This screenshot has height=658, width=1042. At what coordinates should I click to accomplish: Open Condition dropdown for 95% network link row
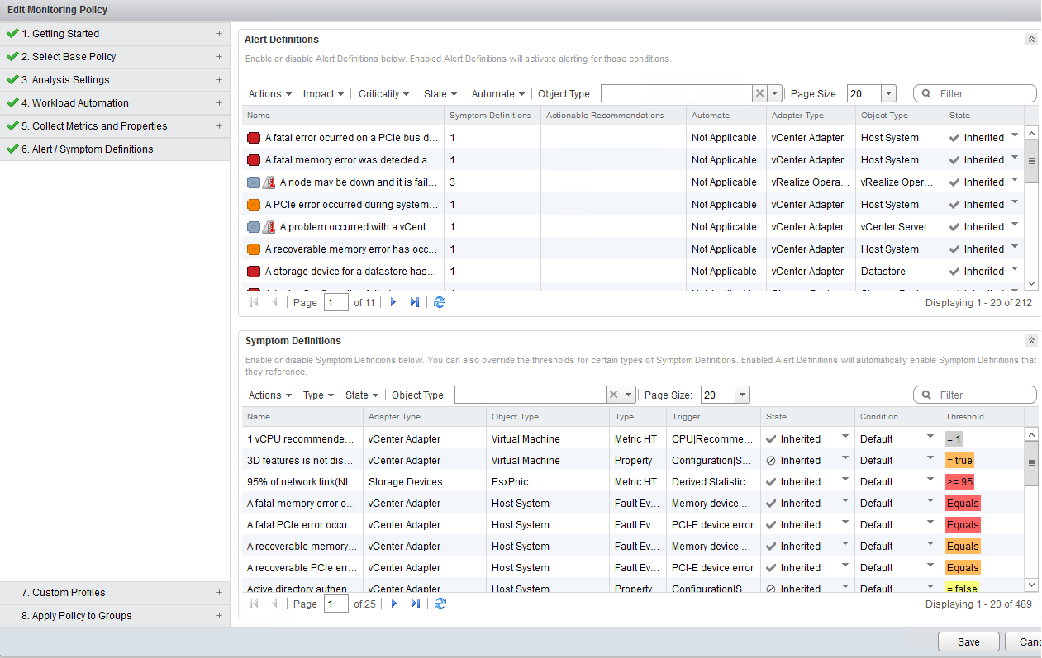(930, 482)
